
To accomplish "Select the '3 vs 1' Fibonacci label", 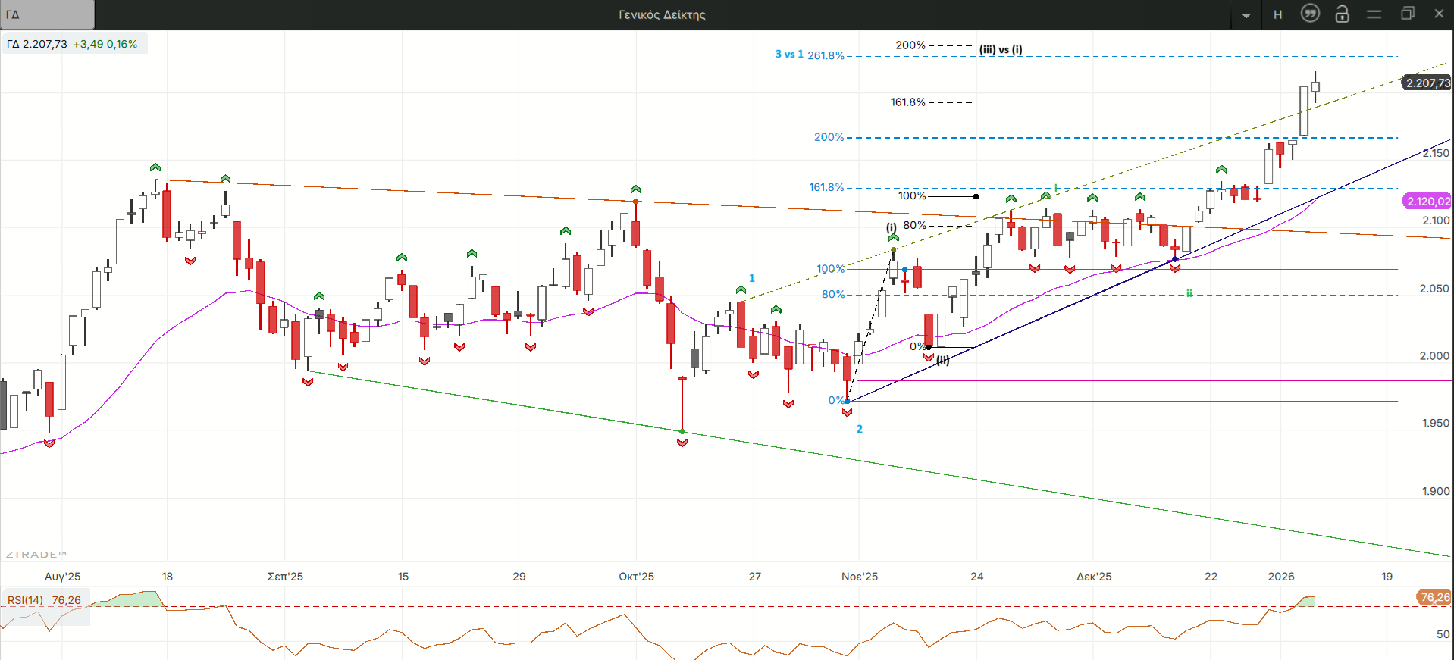I will coord(788,54).
